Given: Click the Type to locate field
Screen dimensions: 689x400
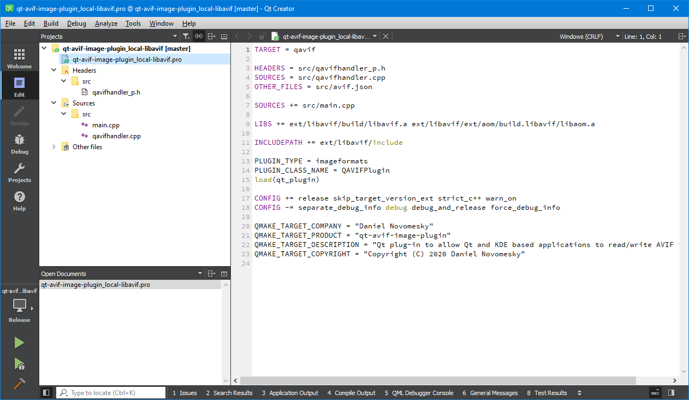Looking at the screenshot, I should click(111, 392).
